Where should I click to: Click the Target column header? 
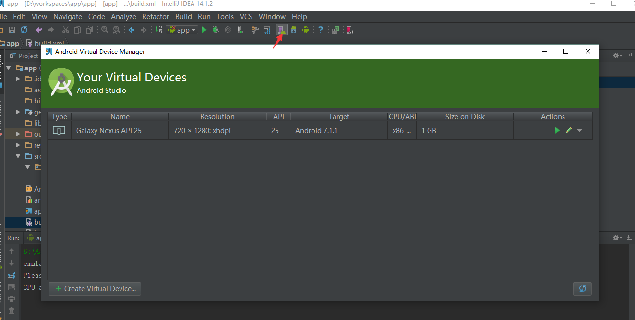(339, 116)
